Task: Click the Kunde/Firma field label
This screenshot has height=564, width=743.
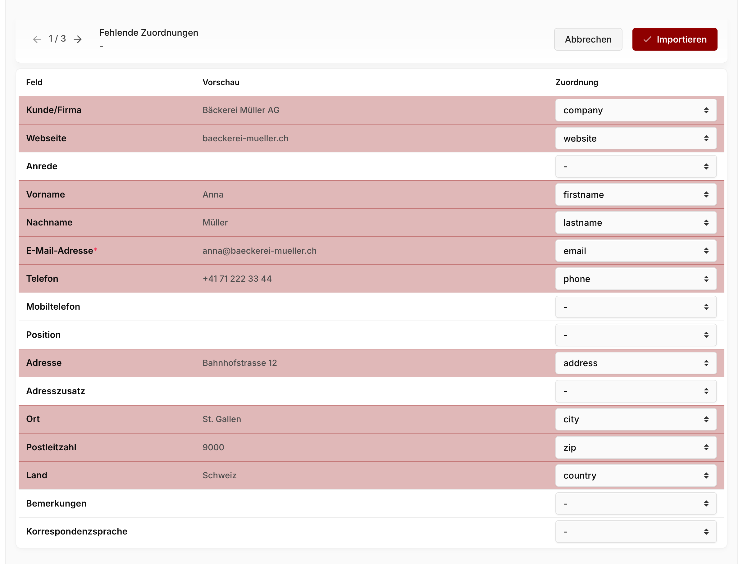Action: point(54,110)
